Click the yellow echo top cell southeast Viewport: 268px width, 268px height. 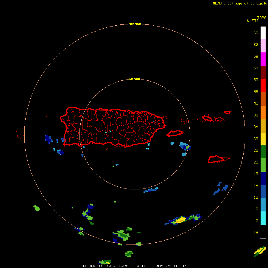pos(181,220)
